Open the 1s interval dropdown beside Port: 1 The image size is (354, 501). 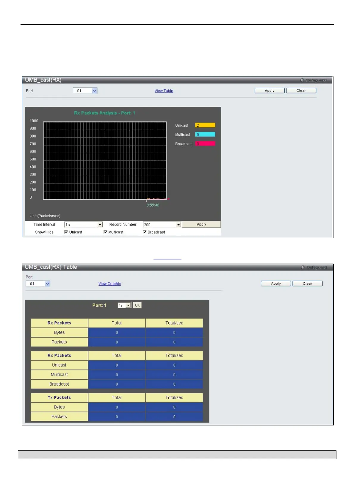click(125, 305)
